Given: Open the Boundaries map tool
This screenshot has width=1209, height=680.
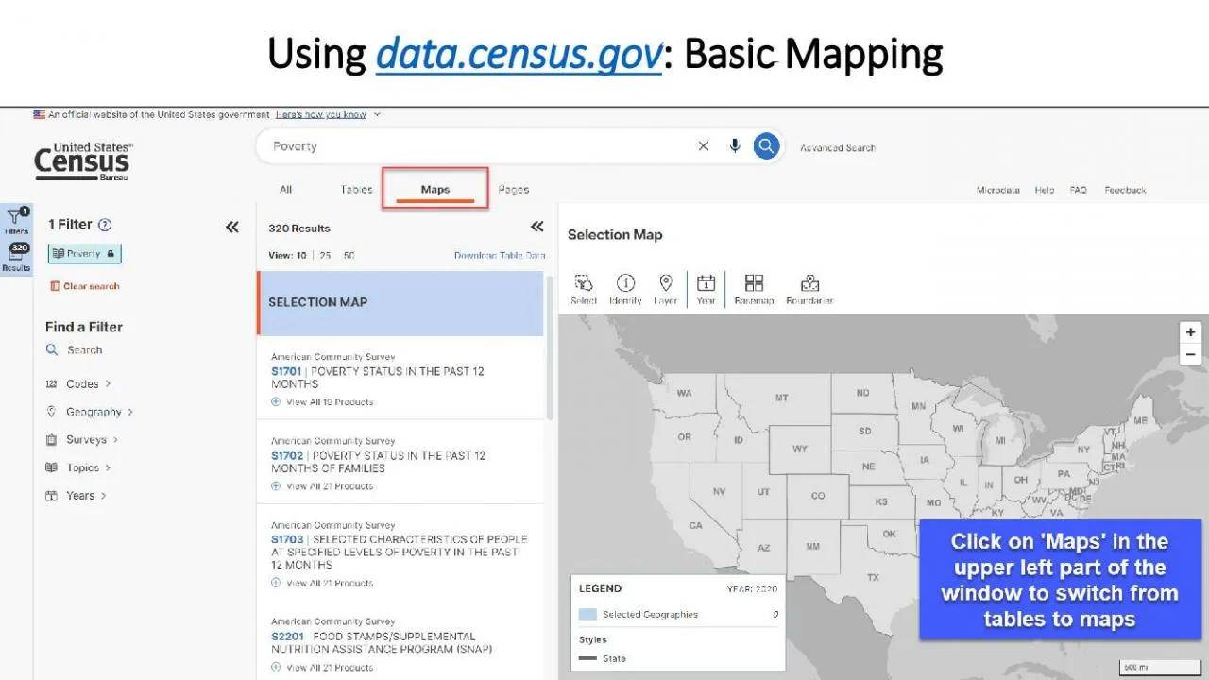Looking at the screenshot, I should (809, 289).
